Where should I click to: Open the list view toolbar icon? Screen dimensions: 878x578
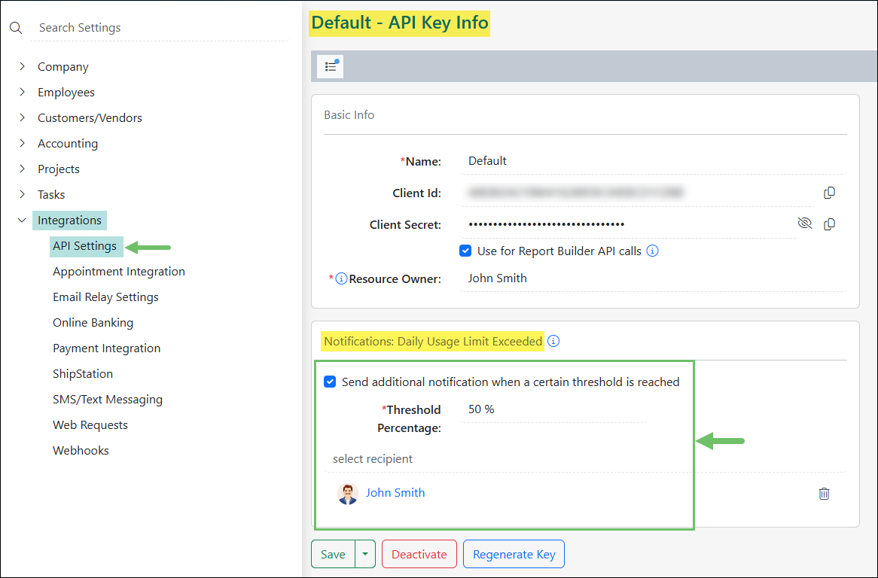331,66
